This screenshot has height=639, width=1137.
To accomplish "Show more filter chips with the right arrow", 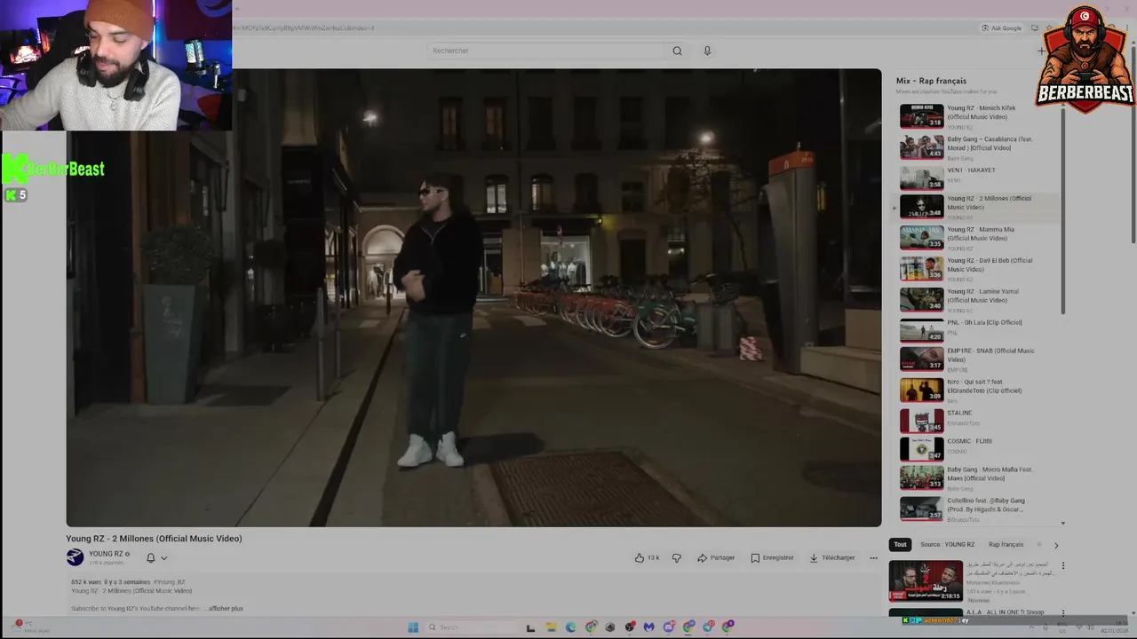I will [x=1056, y=545].
